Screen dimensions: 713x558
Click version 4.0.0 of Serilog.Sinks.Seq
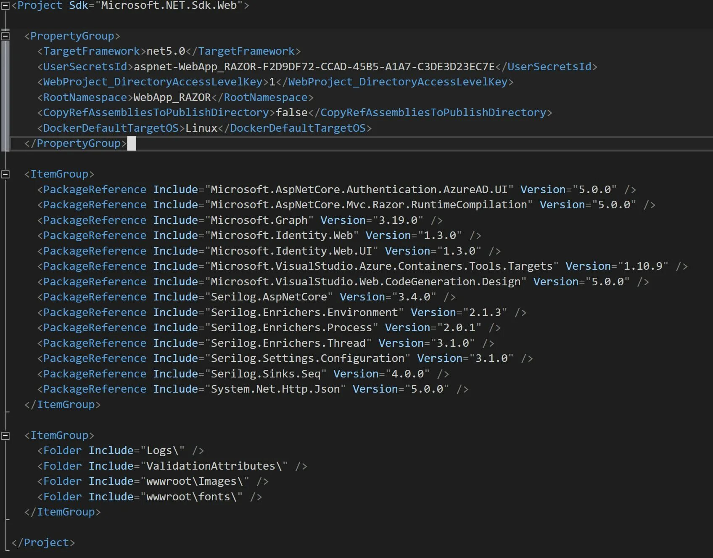coord(408,374)
